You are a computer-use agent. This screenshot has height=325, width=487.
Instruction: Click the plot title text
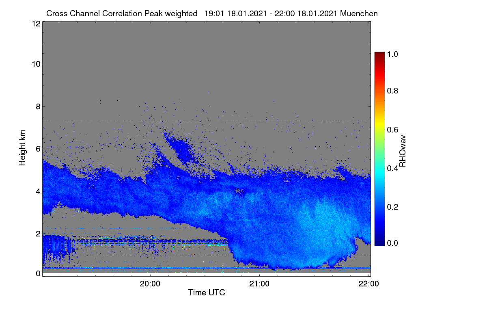tap(212, 13)
